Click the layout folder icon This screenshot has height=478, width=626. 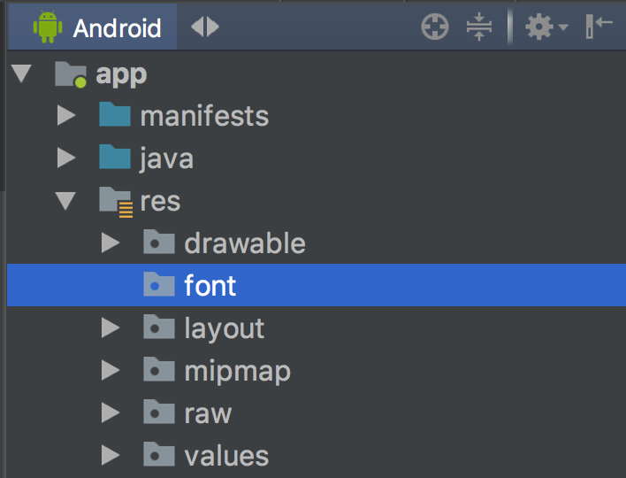(x=159, y=327)
